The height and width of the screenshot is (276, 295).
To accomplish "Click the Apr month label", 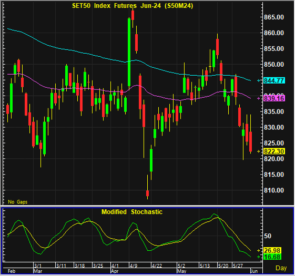I will [115, 271].
